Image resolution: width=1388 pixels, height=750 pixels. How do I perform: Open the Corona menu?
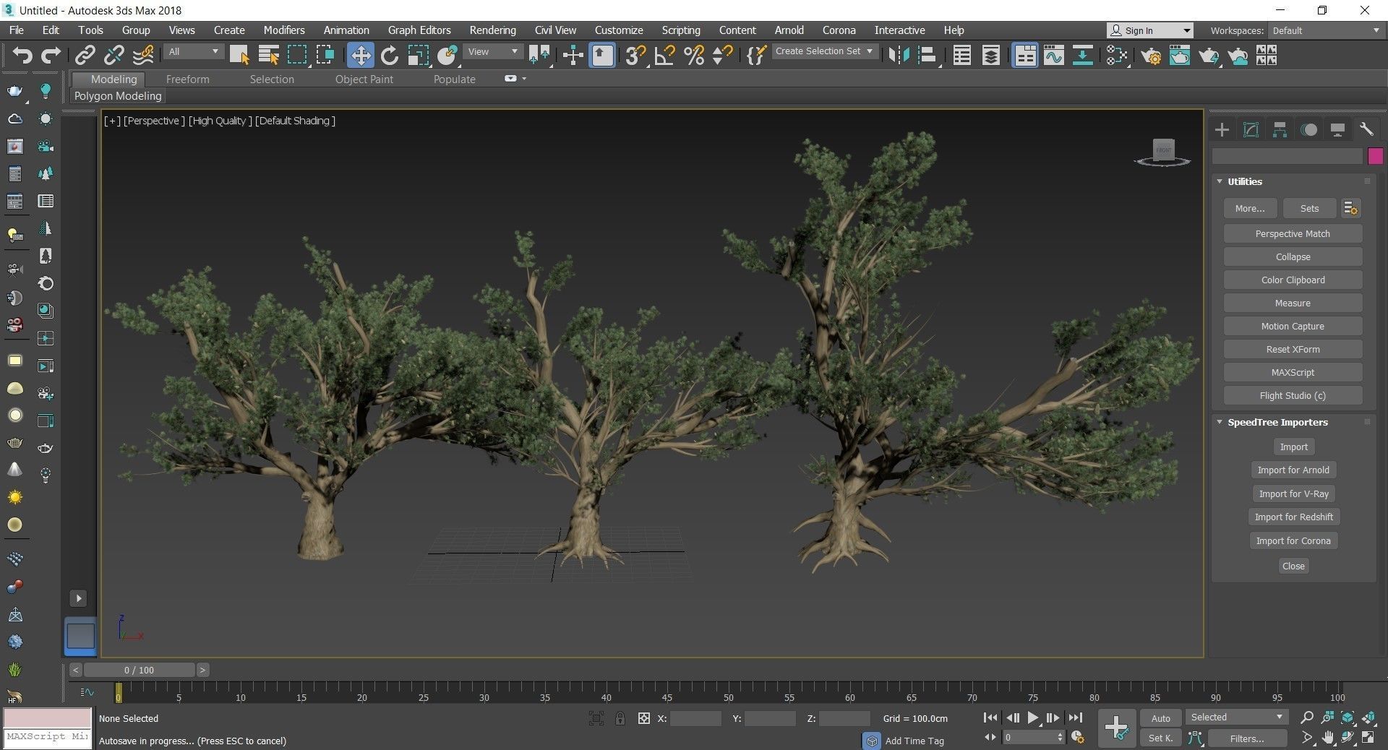[x=839, y=30]
